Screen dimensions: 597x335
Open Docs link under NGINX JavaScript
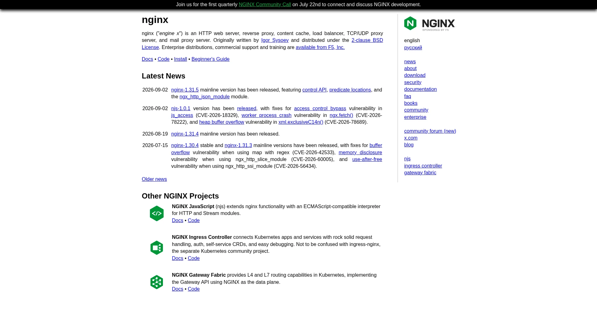tap(178, 221)
